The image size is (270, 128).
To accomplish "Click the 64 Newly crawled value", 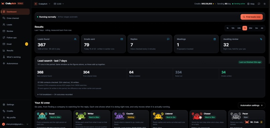I will [131, 72].
